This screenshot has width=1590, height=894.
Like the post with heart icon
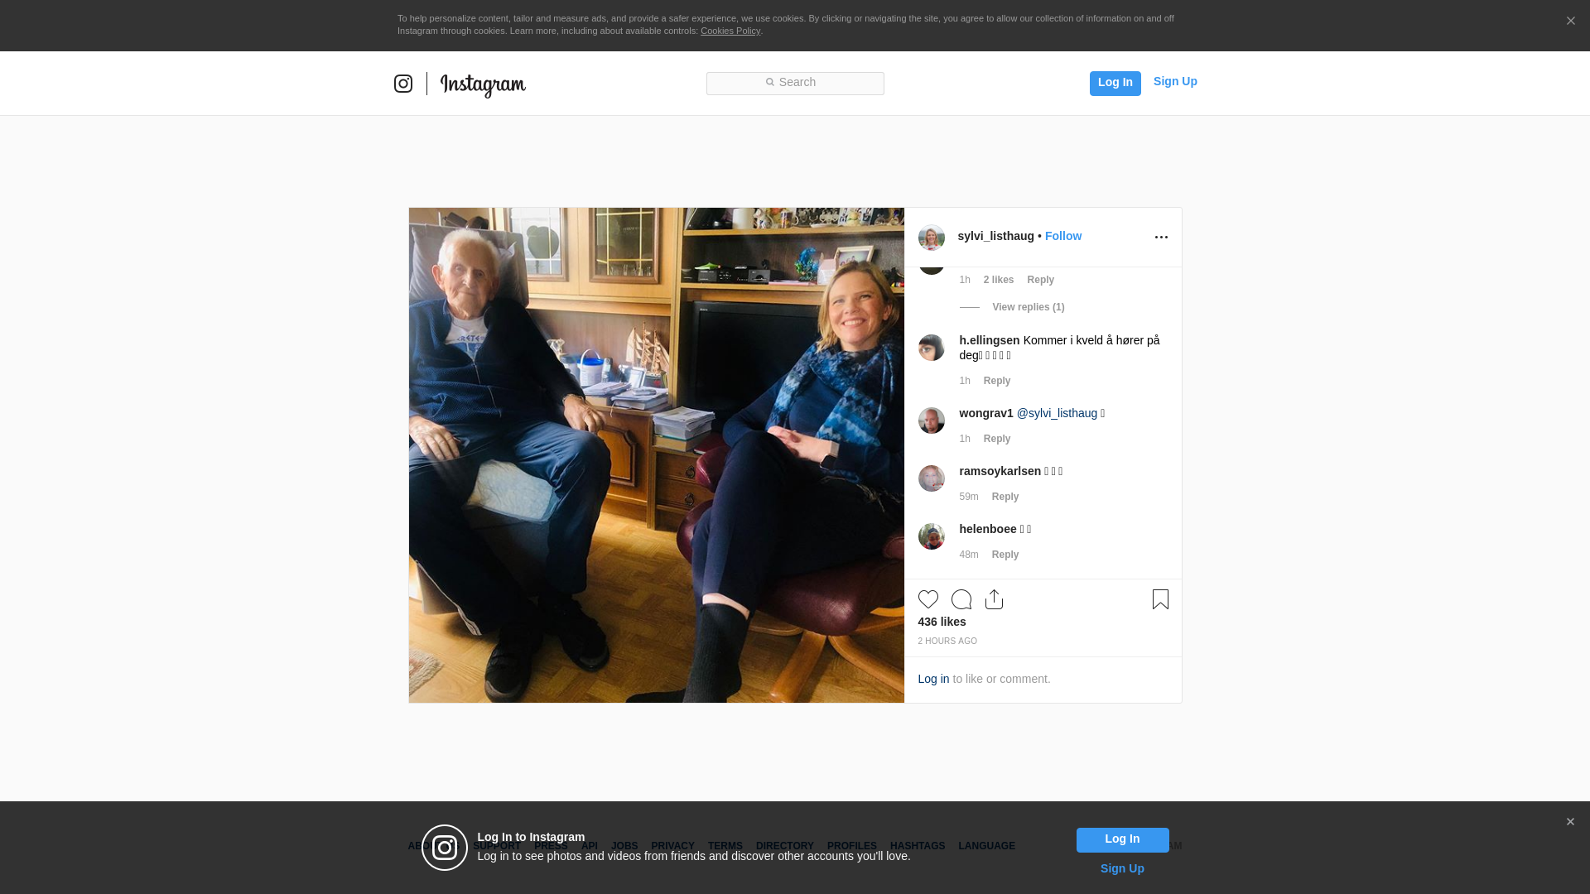[927, 599]
